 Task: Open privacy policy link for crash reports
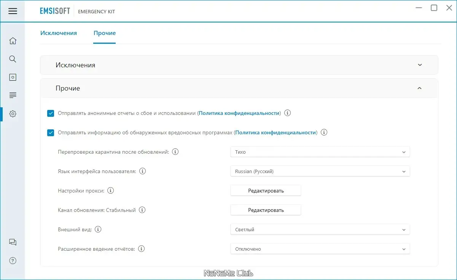pyautogui.click(x=239, y=113)
